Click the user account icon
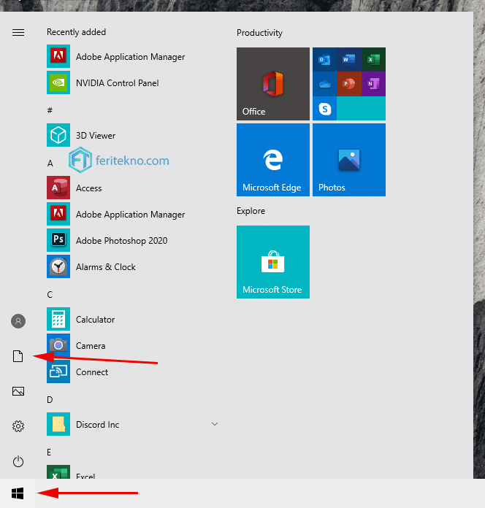485x508 pixels. pos(18,321)
